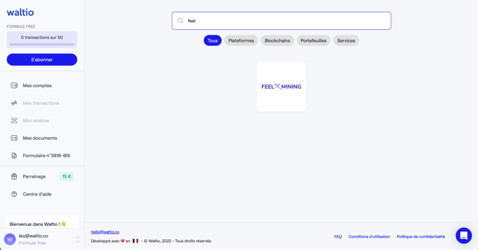478x250 pixels.
Task: Open Formulaire n°3916-BIS
Action: click(x=46, y=156)
